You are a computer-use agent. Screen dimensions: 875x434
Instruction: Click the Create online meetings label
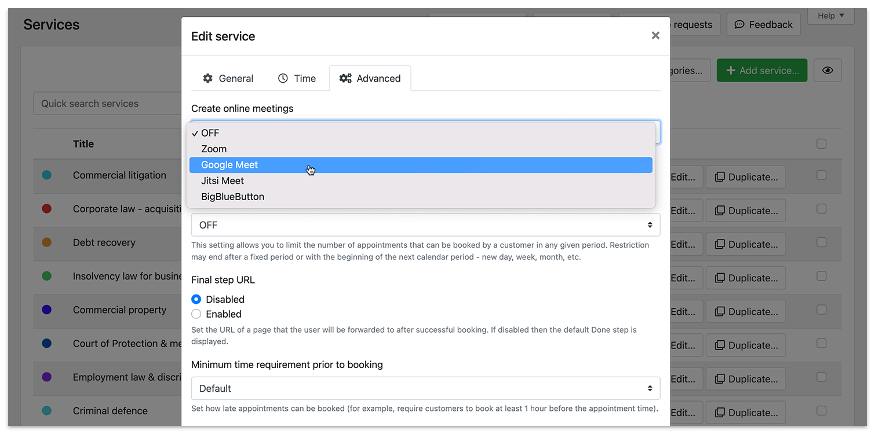click(x=242, y=108)
